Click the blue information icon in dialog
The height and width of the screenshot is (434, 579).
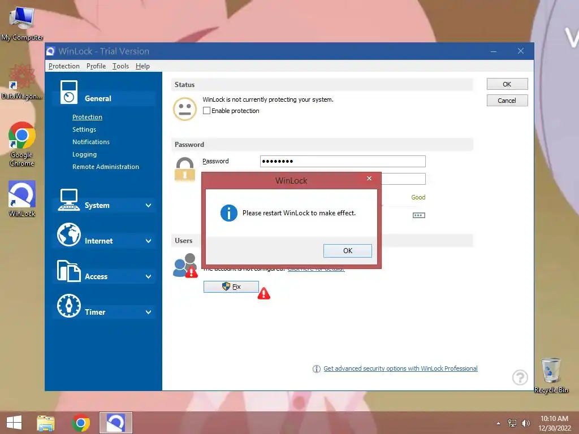[x=228, y=213]
